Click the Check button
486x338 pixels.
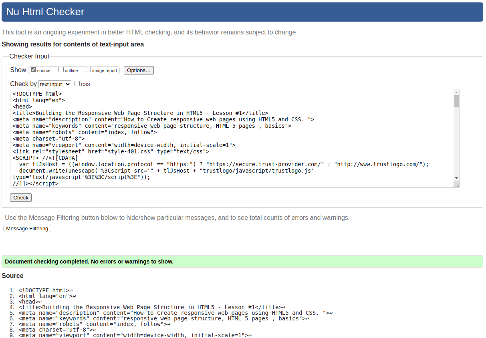click(x=21, y=197)
